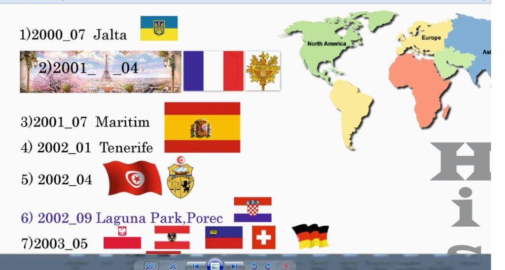Click the text '7)2003_05'
The image size is (505, 270).
[x=54, y=243]
